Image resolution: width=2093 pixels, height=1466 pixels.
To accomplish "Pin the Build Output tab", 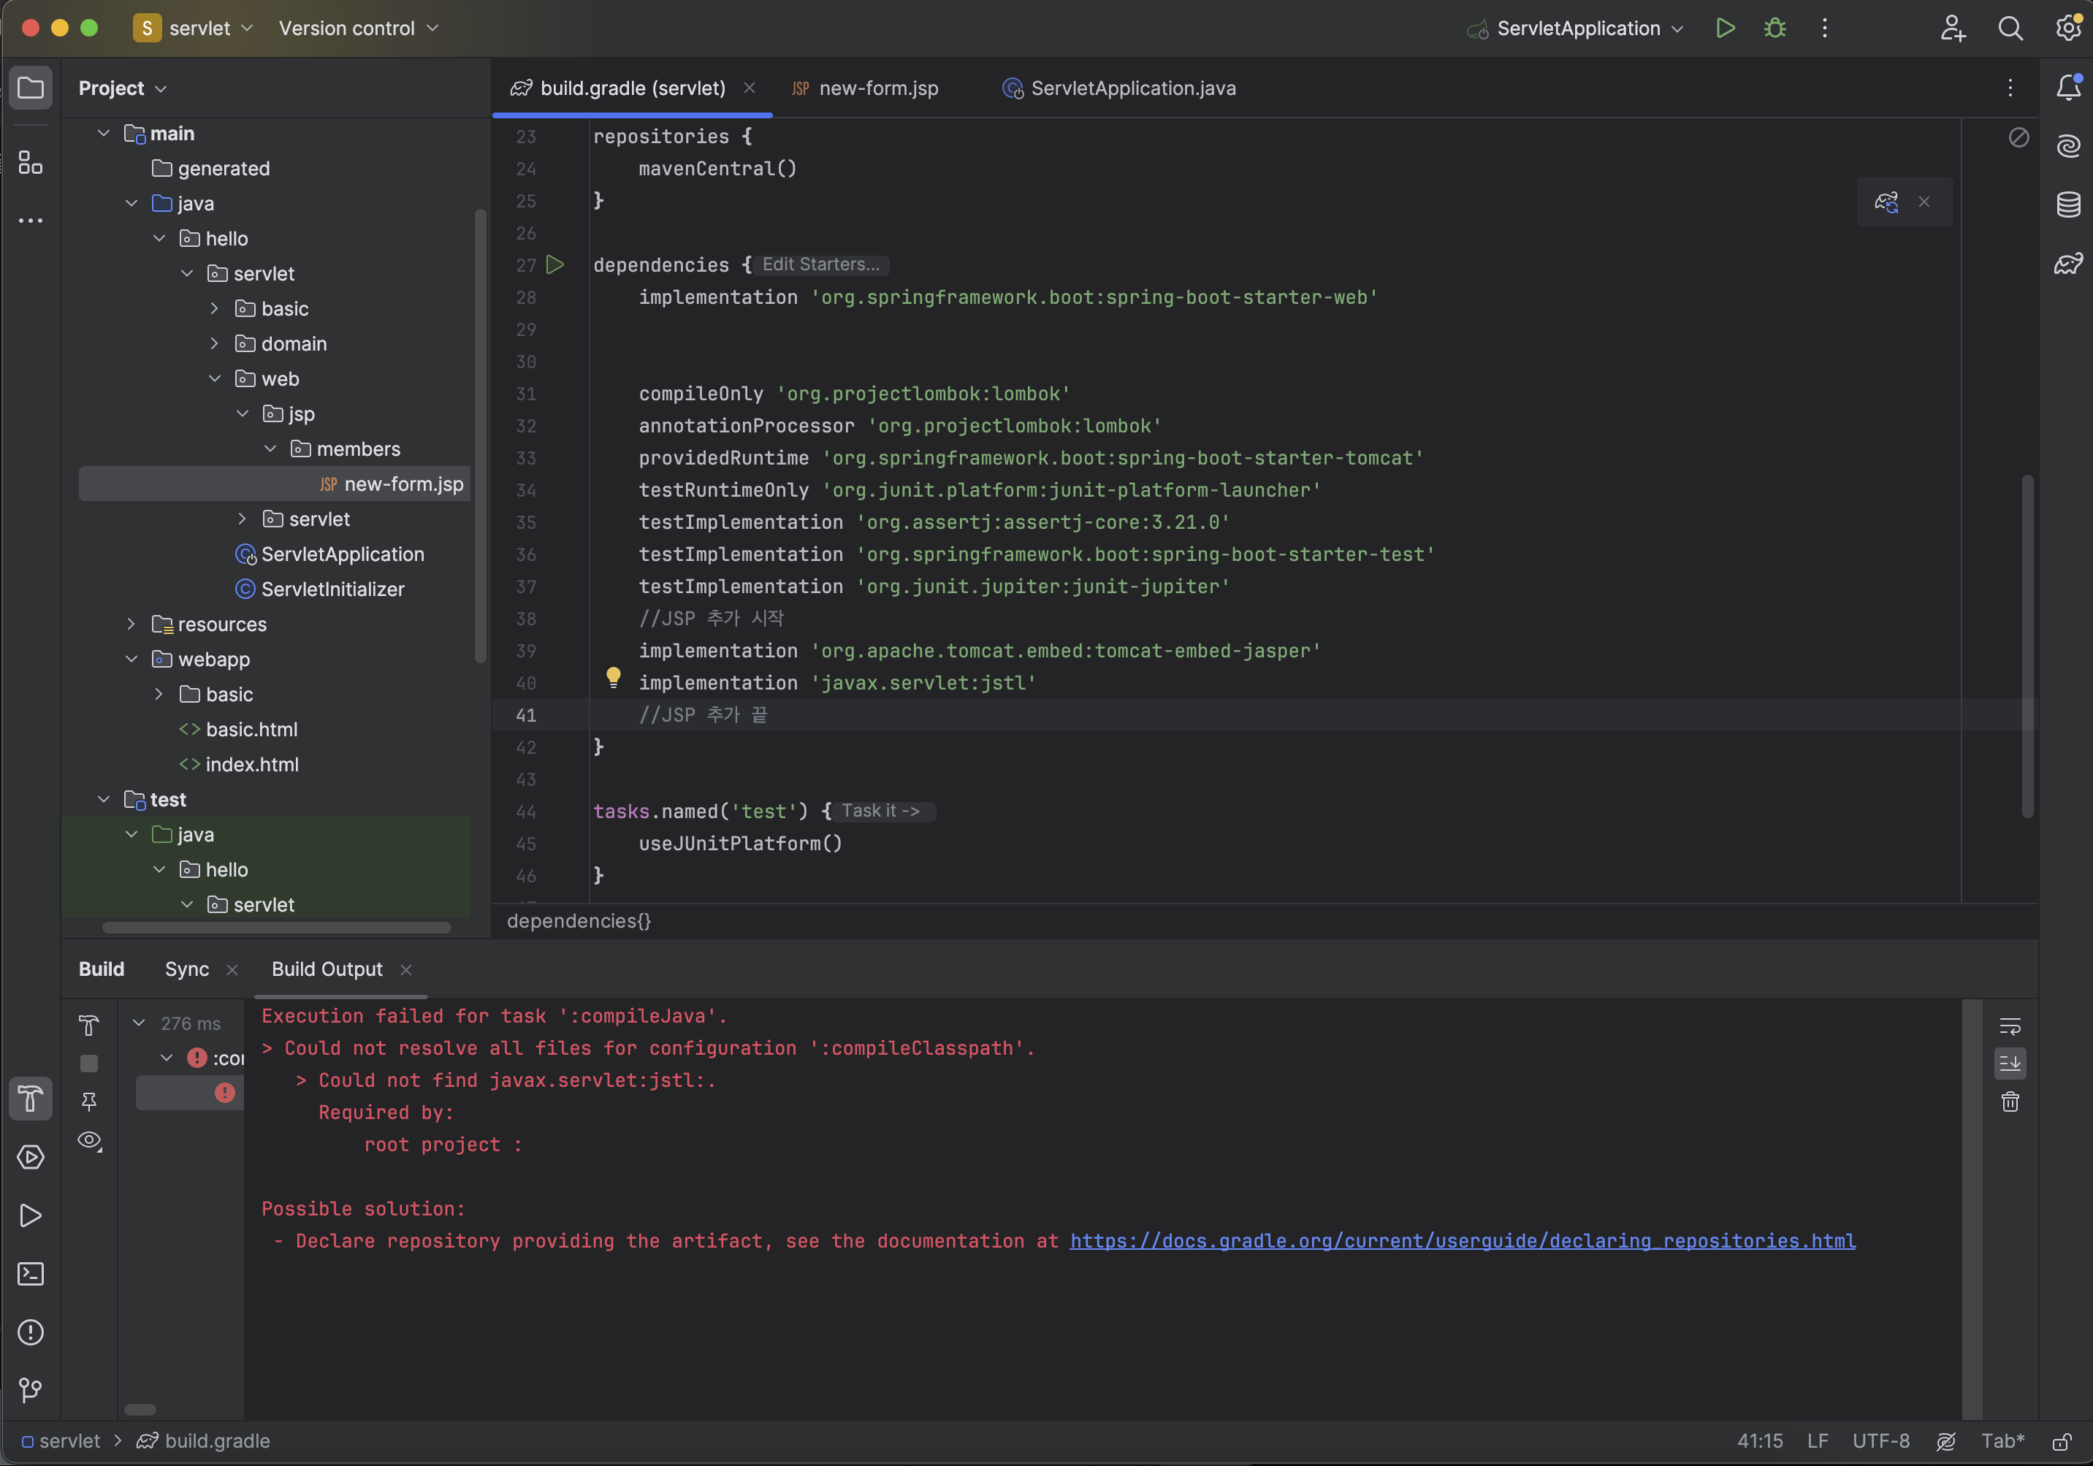I will (88, 1102).
